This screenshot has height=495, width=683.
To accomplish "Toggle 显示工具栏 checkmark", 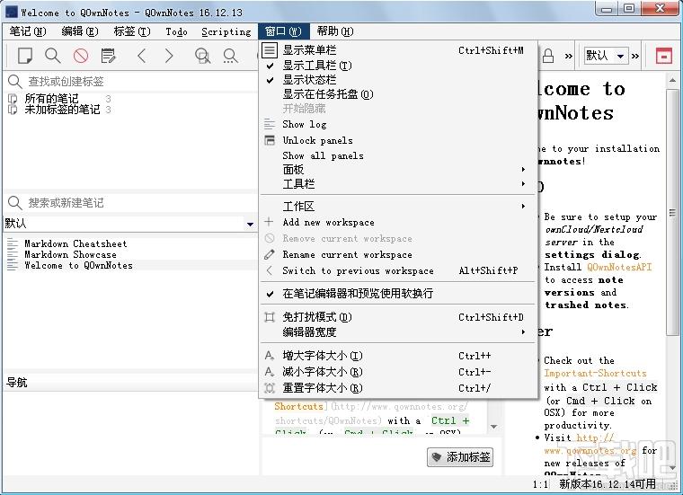I will pos(270,66).
